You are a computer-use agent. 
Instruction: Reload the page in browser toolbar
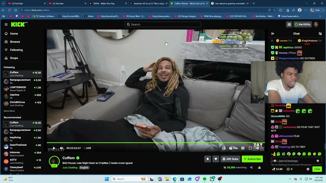click(x=9, y=10)
